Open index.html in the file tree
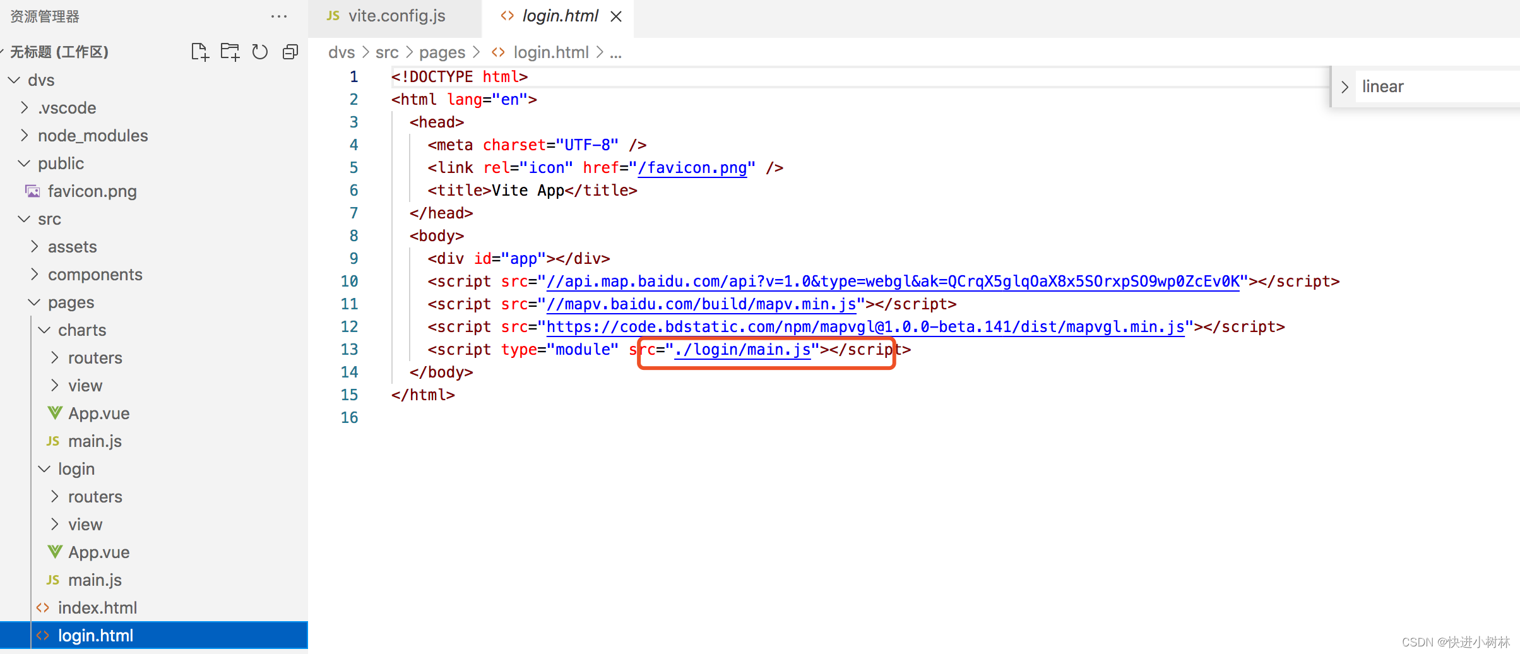1520x654 pixels. point(97,607)
